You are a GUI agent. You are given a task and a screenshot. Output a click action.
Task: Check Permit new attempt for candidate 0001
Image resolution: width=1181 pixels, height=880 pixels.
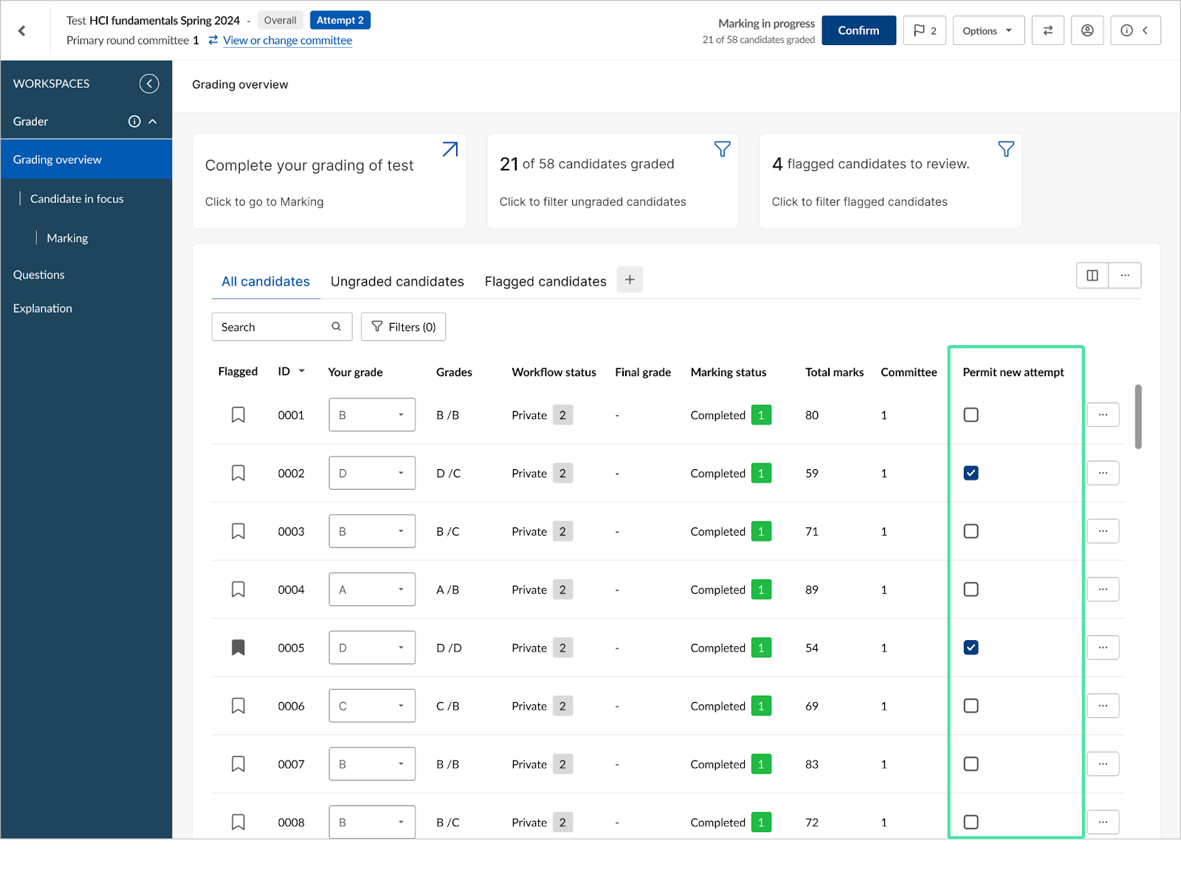[x=971, y=415]
